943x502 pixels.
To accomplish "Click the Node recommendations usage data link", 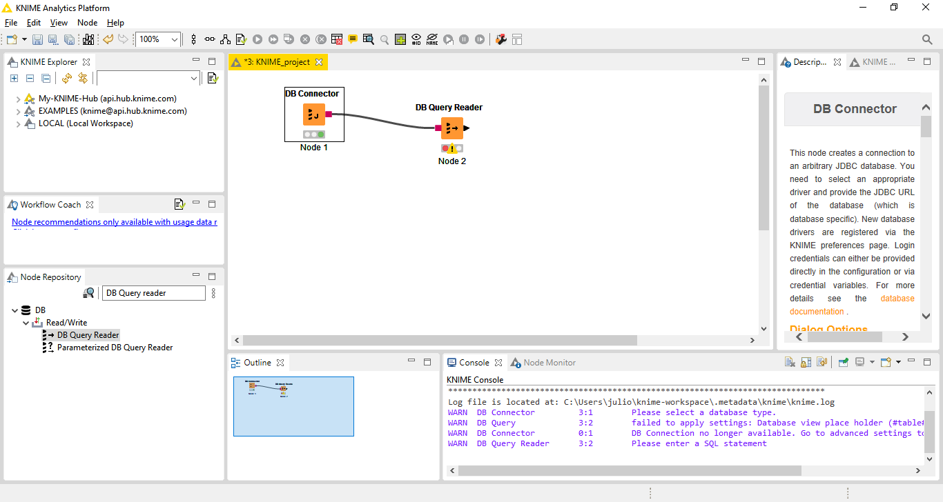I will 115,222.
